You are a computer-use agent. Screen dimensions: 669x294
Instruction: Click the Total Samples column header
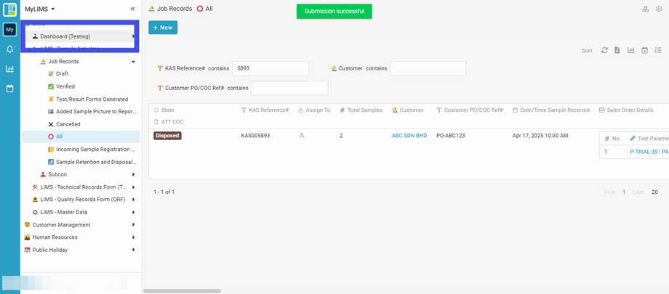(x=361, y=110)
